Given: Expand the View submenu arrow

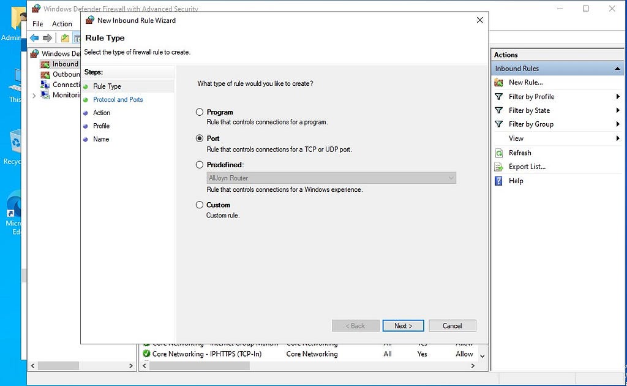Looking at the screenshot, I should tap(618, 138).
